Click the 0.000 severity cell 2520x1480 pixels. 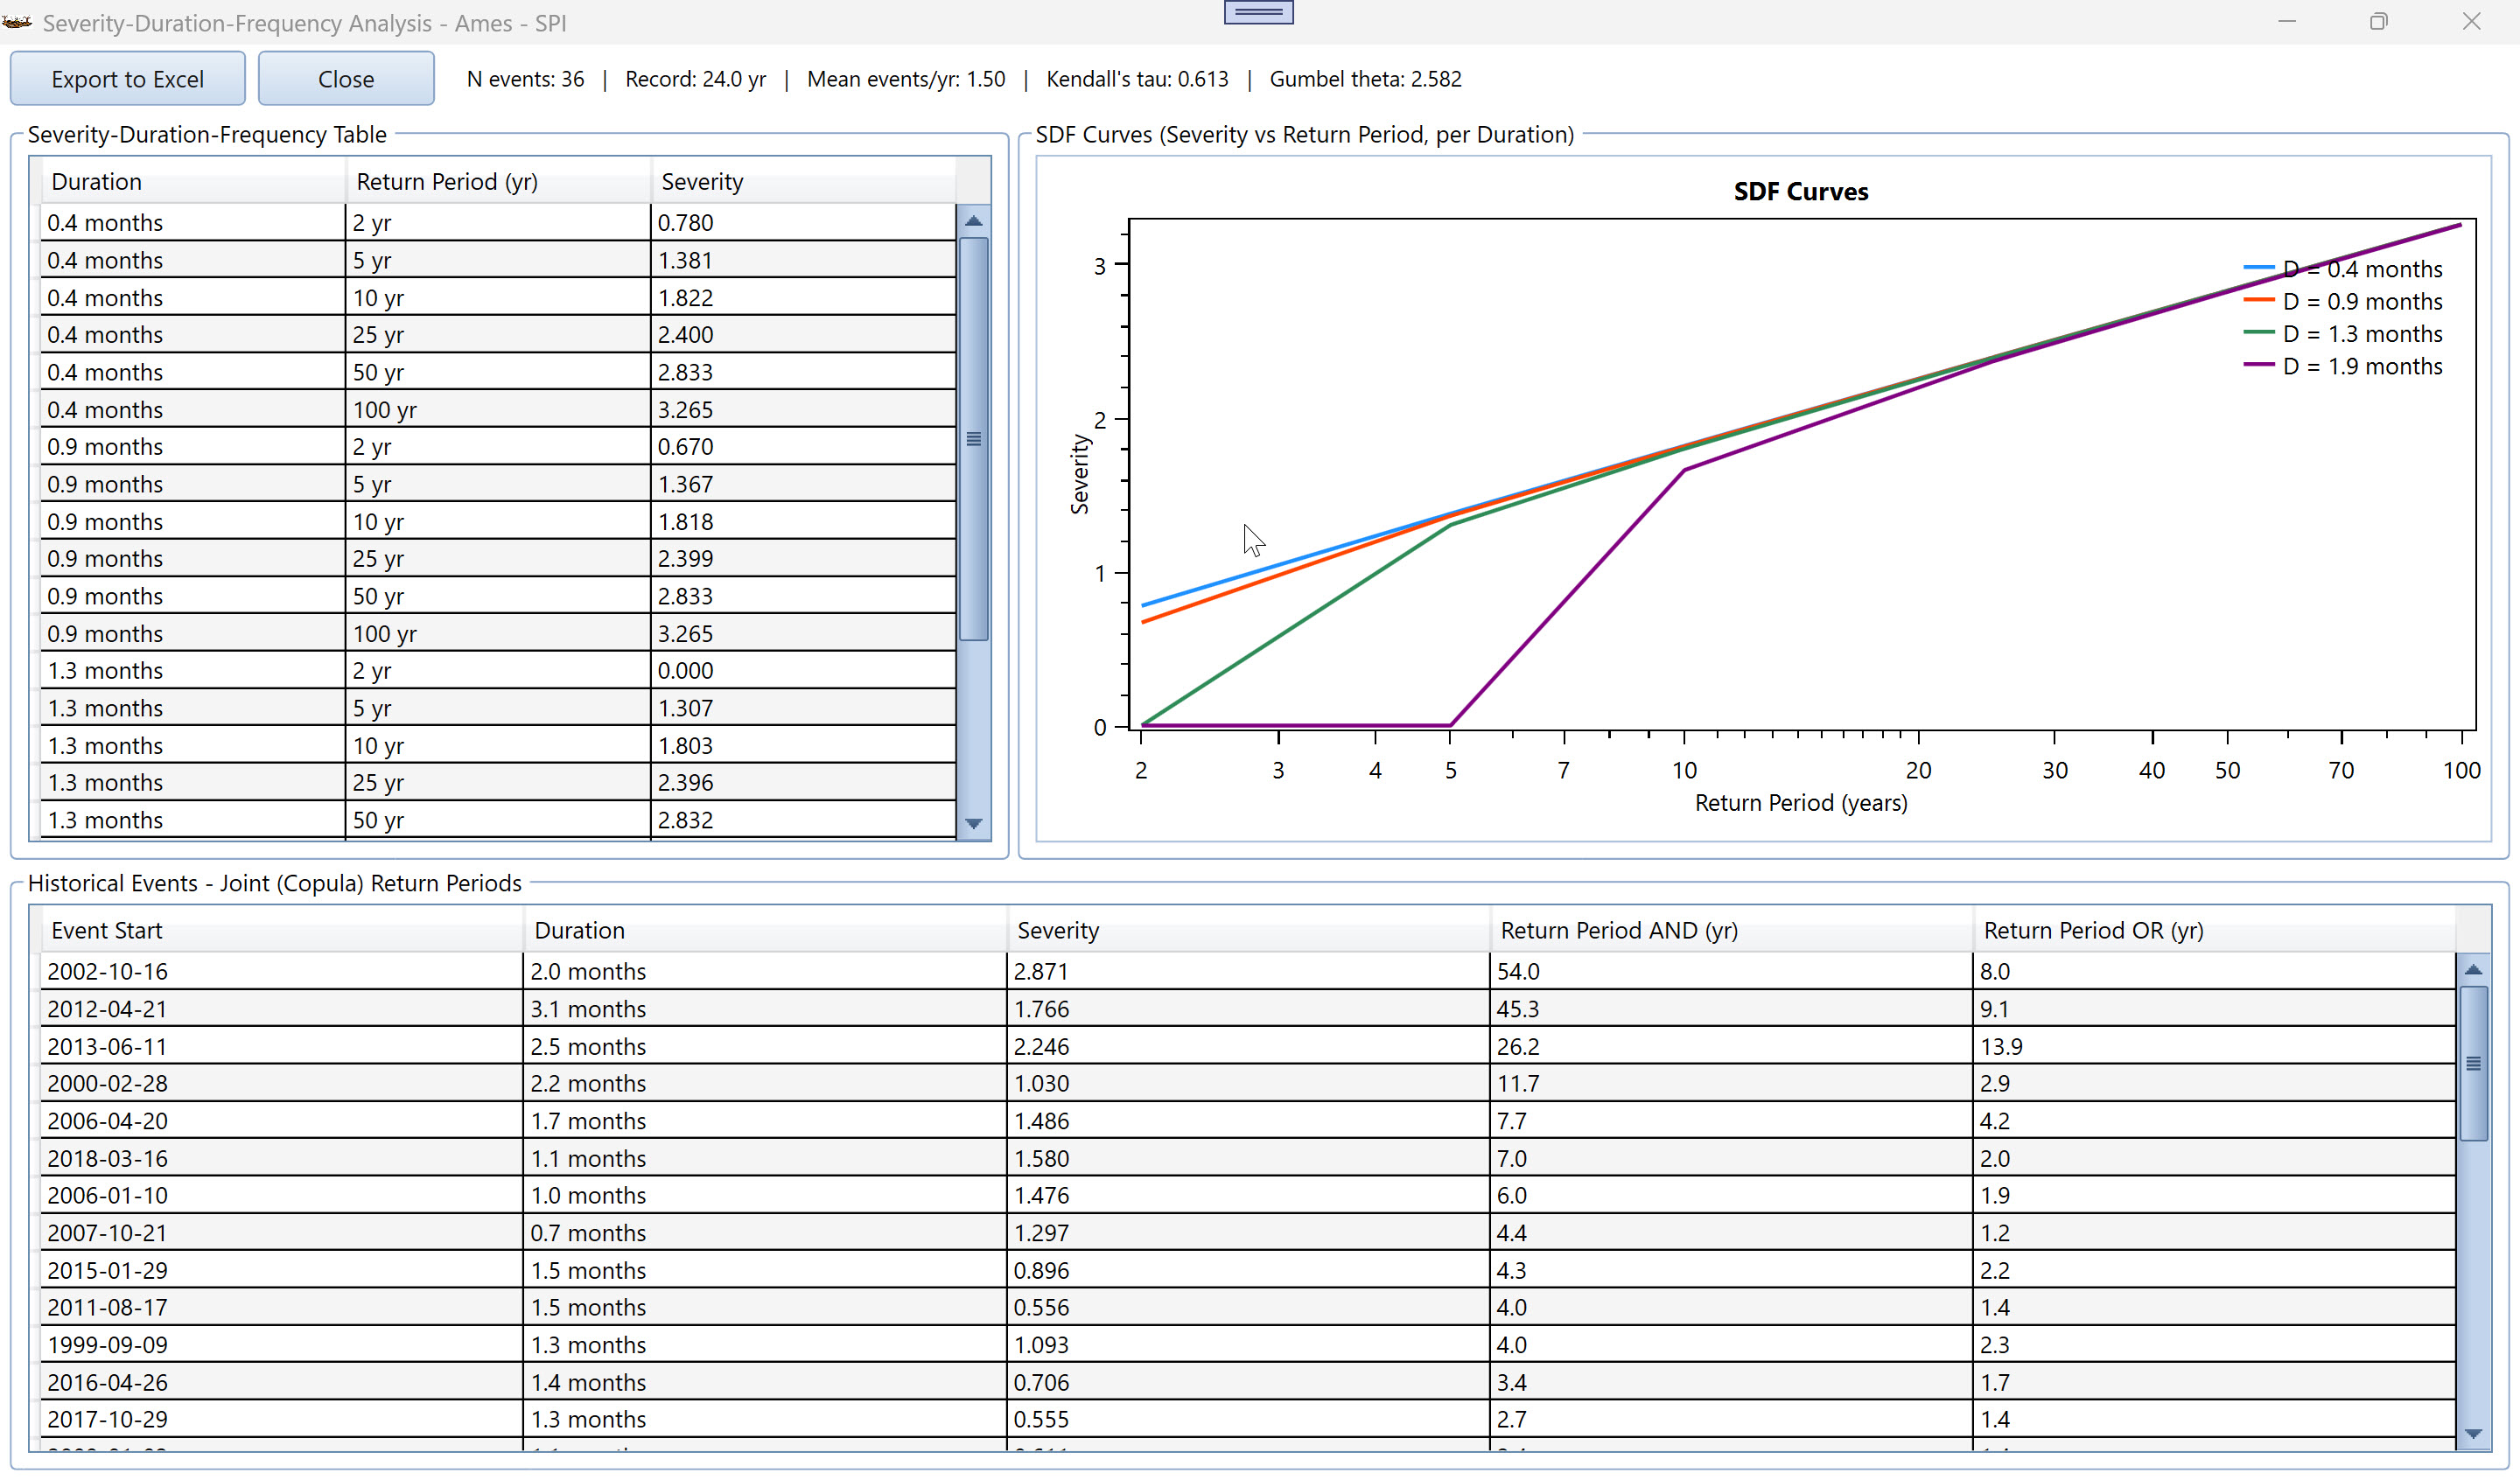804,670
